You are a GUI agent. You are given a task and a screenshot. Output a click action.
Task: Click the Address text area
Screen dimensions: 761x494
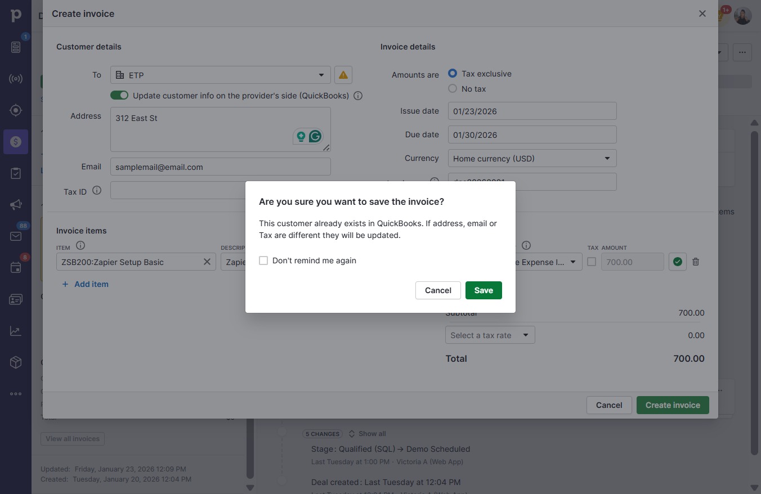(221, 129)
